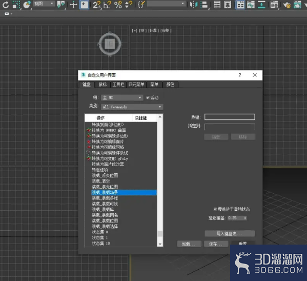Click the Use Pivot Point Center icon
This screenshot has height=281, width=307.
point(61,5)
